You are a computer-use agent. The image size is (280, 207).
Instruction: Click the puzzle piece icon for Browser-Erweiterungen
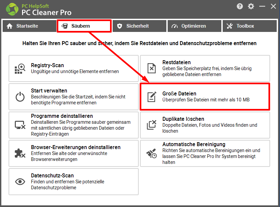20,153
